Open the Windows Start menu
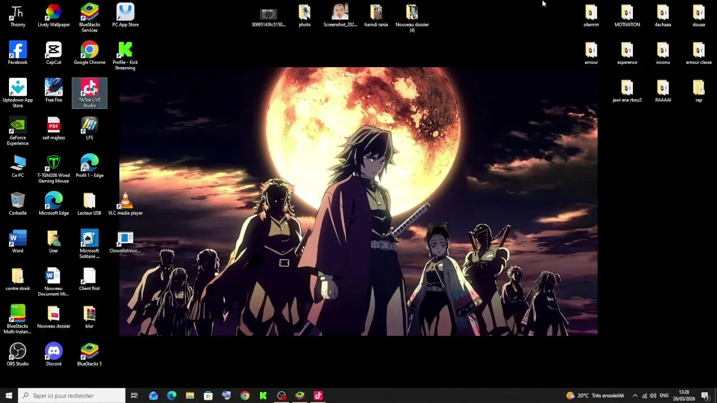The height and width of the screenshot is (403, 717). pyautogui.click(x=8, y=396)
